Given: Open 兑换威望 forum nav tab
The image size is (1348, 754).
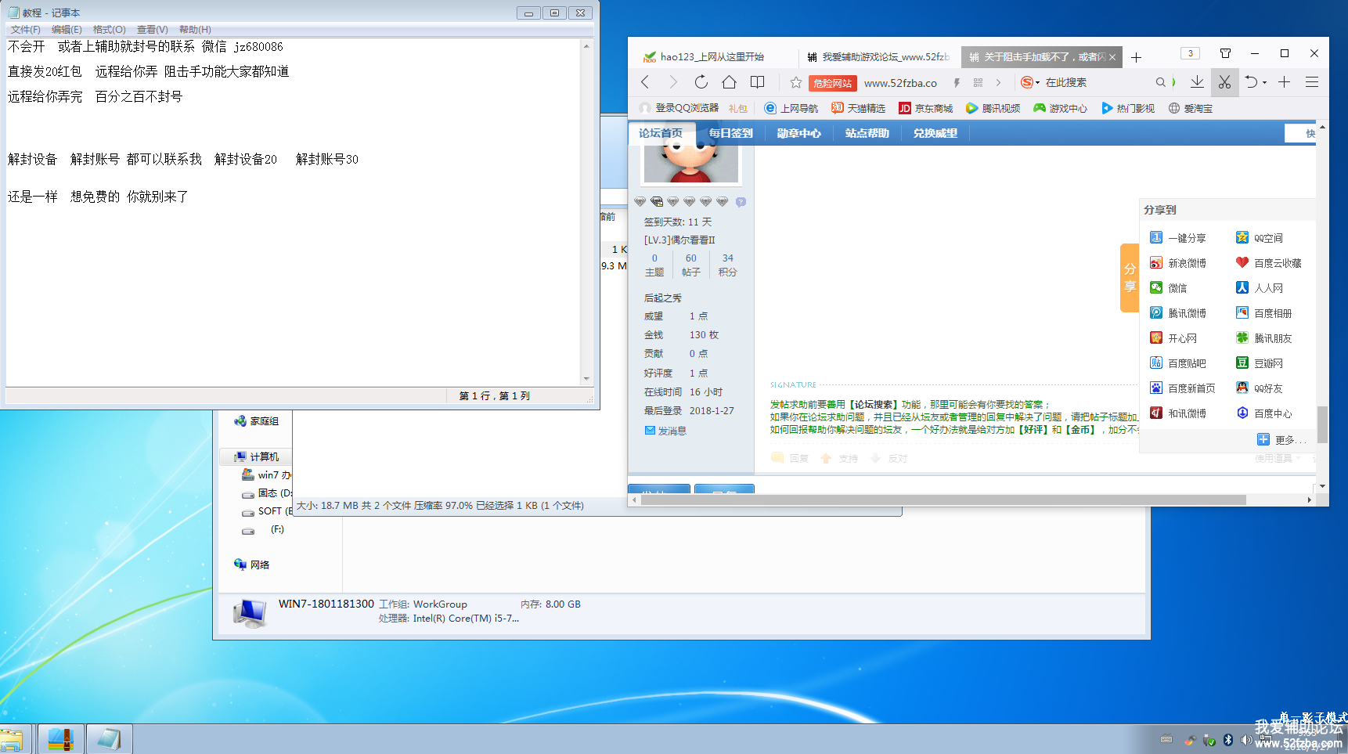Looking at the screenshot, I should pyautogui.click(x=935, y=133).
